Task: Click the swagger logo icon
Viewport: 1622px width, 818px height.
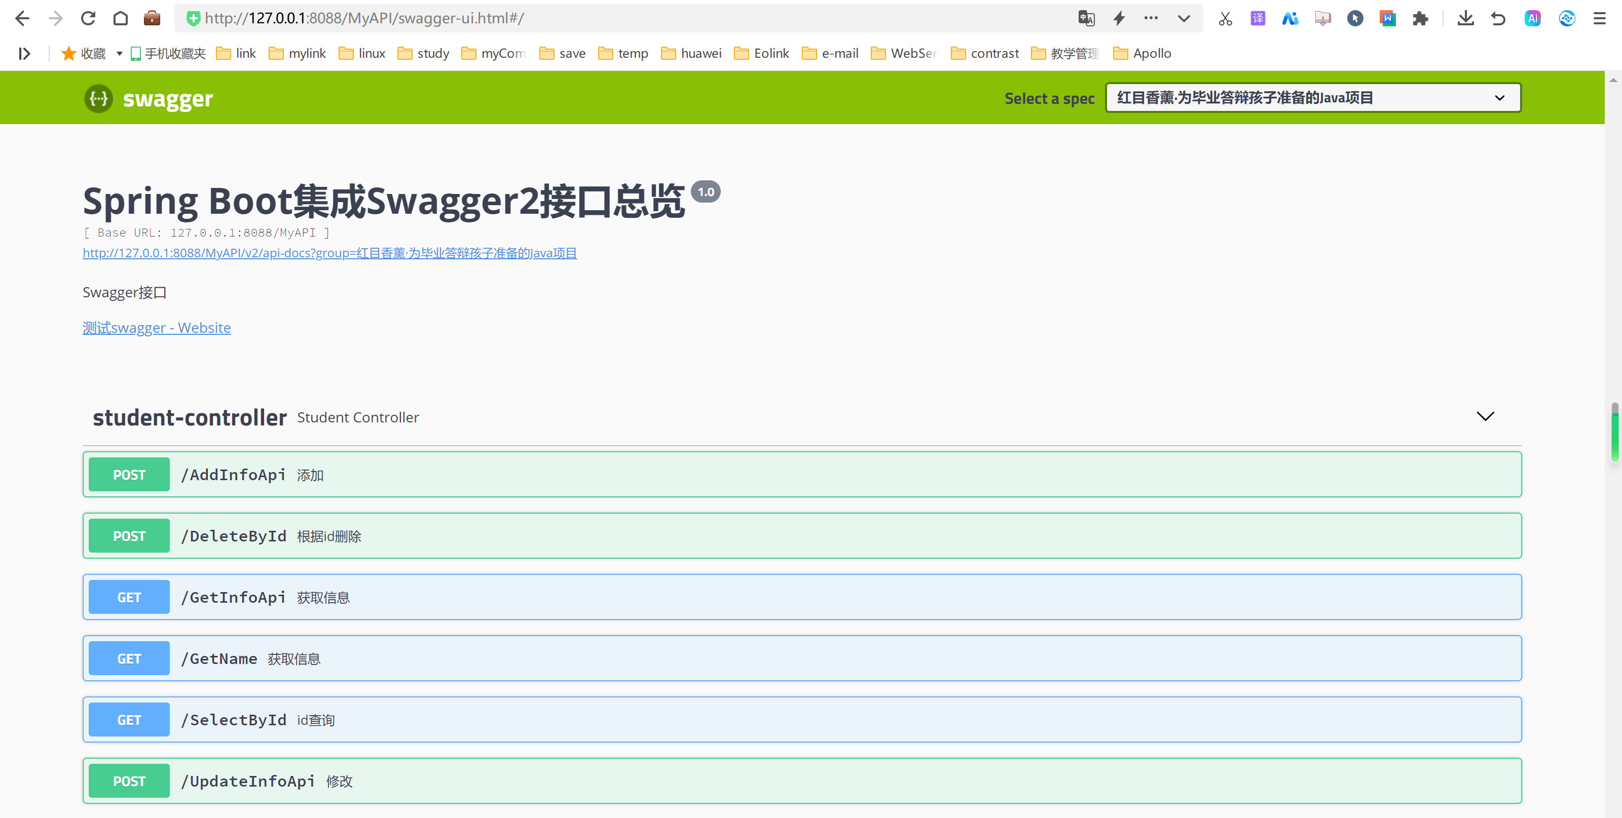Action: pyautogui.click(x=99, y=98)
